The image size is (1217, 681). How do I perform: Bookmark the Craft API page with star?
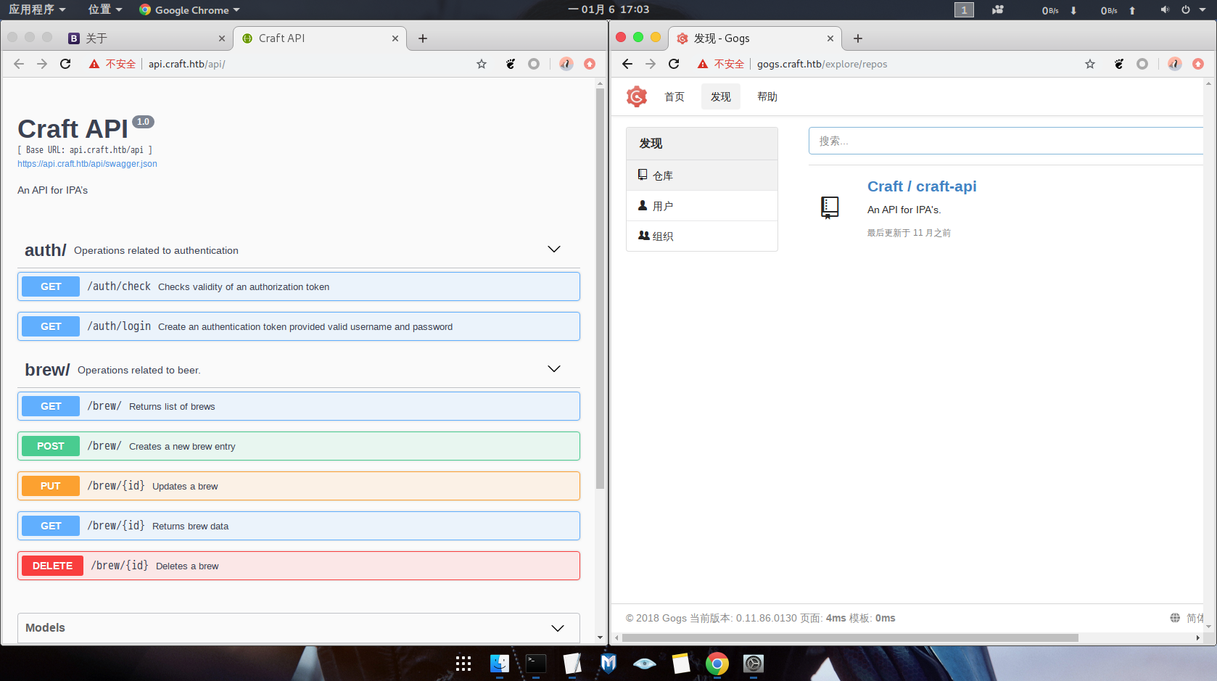tap(482, 64)
